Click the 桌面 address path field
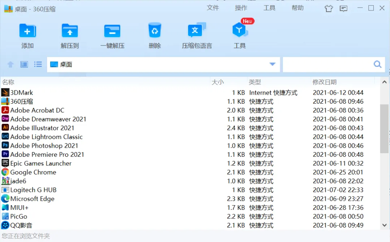The height and width of the screenshot is (242, 390). click(163, 64)
